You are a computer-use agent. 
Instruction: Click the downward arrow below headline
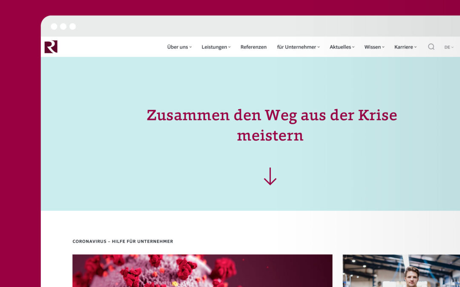pyautogui.click(x=270, y=176)
